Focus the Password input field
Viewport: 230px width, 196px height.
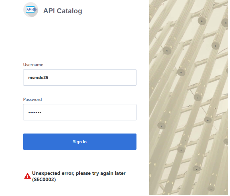tap(80, 112)
